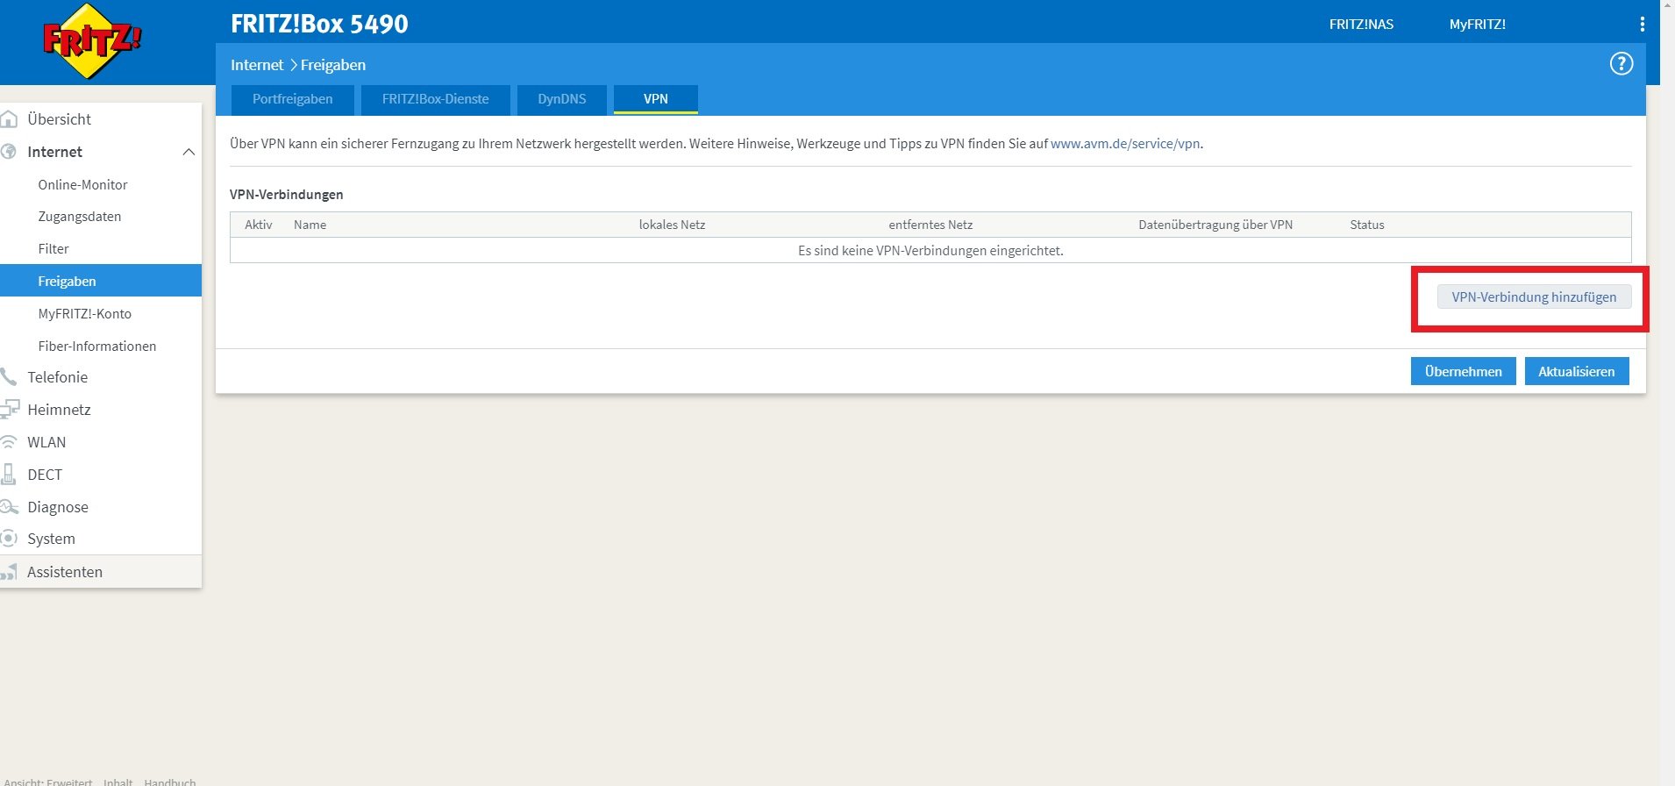Click the Name column header
This screenshot has height=786, width=1675.
[310, 225]
